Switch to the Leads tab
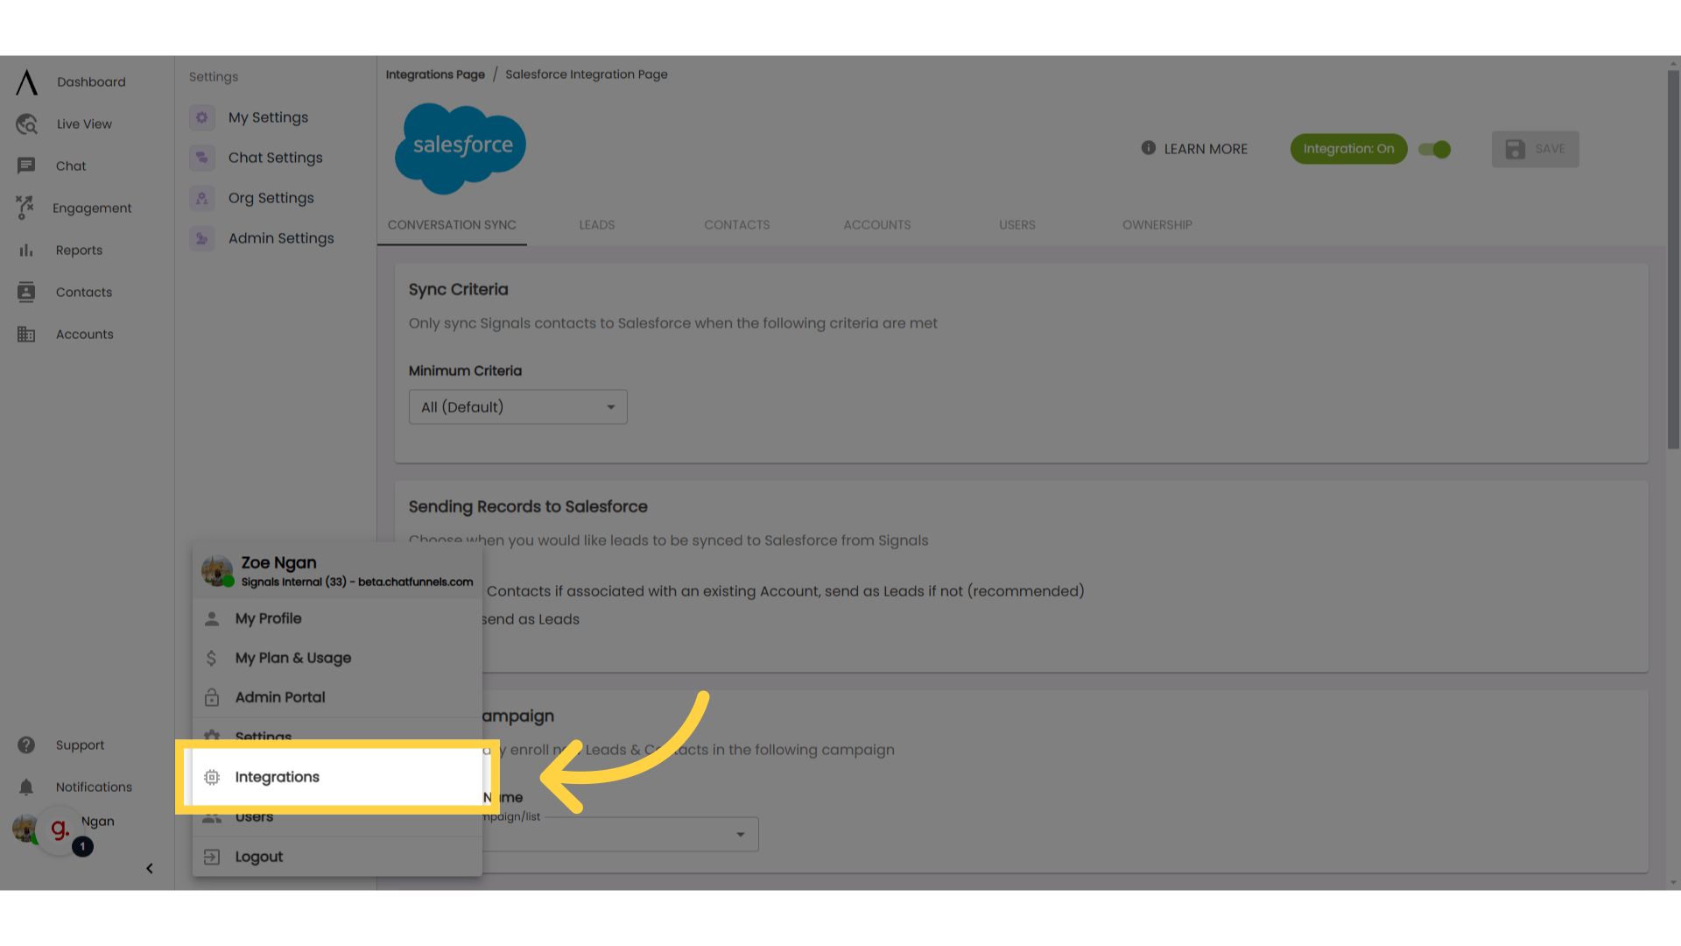Viewport: 1681px width, 946px height. tap(597, 225)
